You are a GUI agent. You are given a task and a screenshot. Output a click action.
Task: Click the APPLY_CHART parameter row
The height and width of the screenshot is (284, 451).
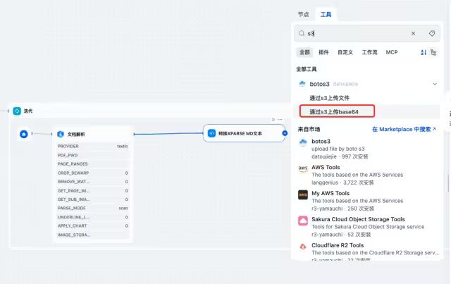point(92,226)
